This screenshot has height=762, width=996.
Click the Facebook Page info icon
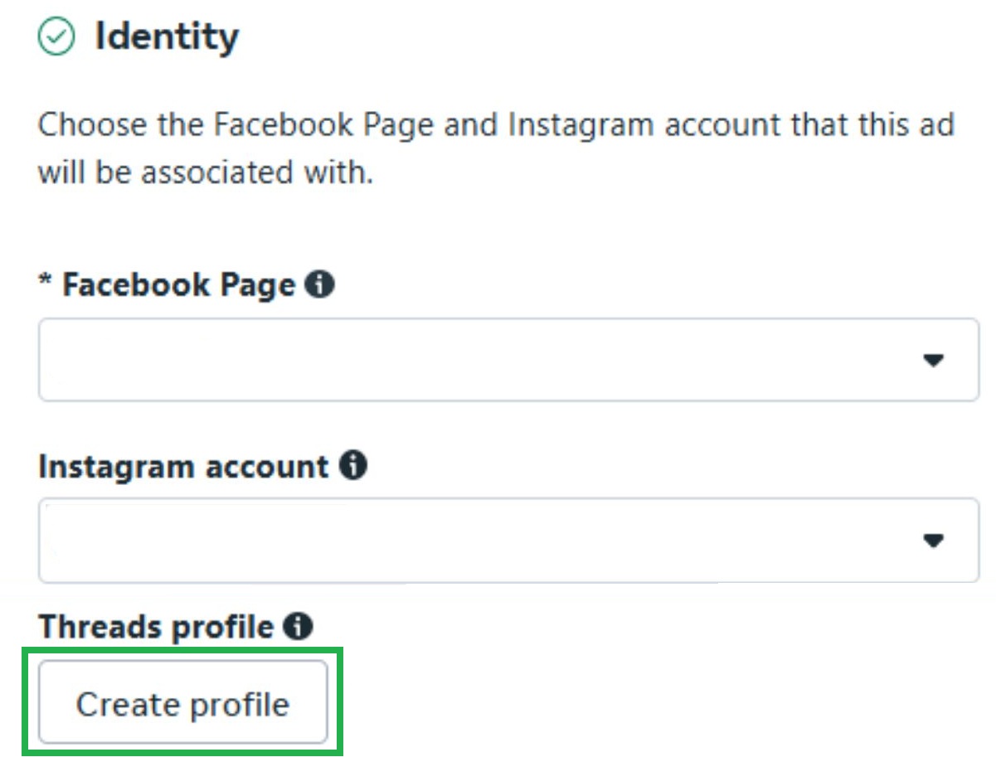point(319,285)
